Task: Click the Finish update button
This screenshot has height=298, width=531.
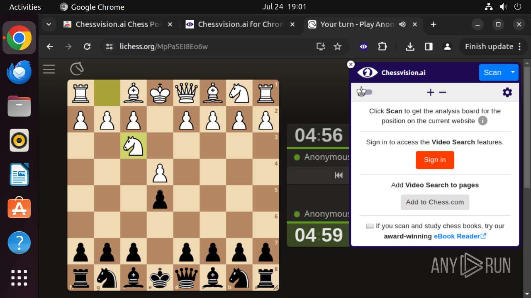Action: [493, 47]
